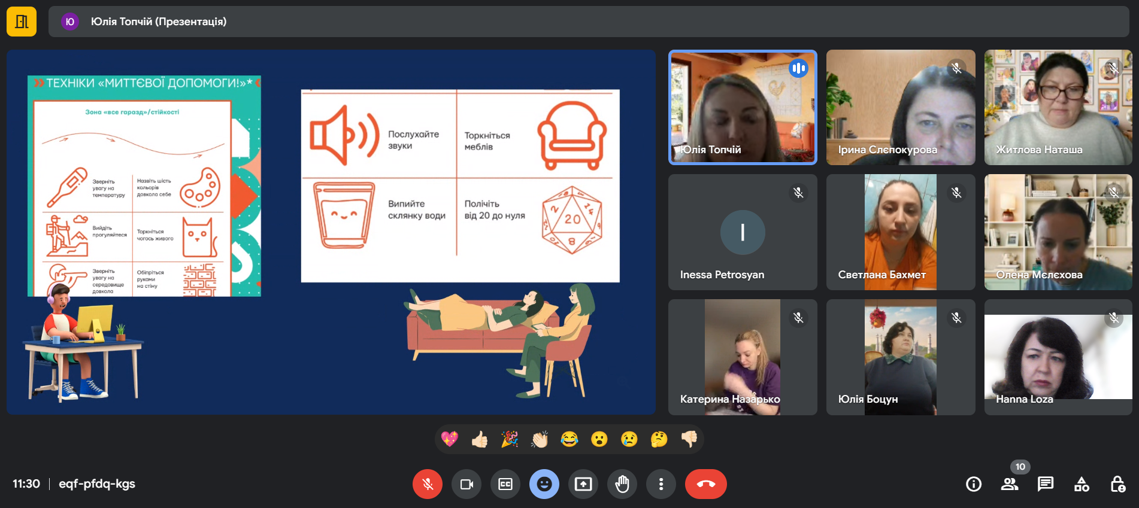React with the thinking face emoji
The height and width of the screenshot is (508, 1139).
(x=659, y=439)
